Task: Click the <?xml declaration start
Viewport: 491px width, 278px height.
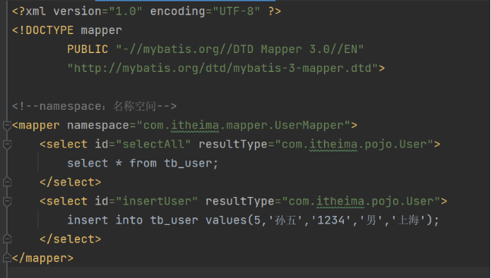Action: [29, 11]
